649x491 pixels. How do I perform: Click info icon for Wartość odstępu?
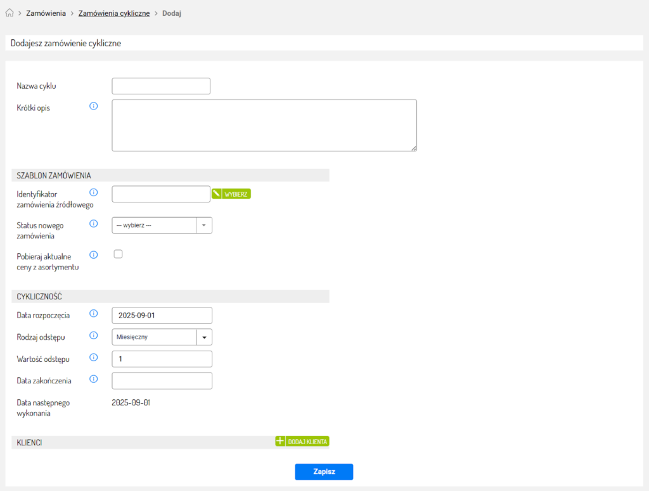pos(94,357)
